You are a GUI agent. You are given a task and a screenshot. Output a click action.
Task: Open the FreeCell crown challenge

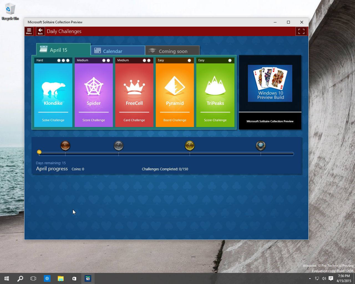(x=134, y=87)
